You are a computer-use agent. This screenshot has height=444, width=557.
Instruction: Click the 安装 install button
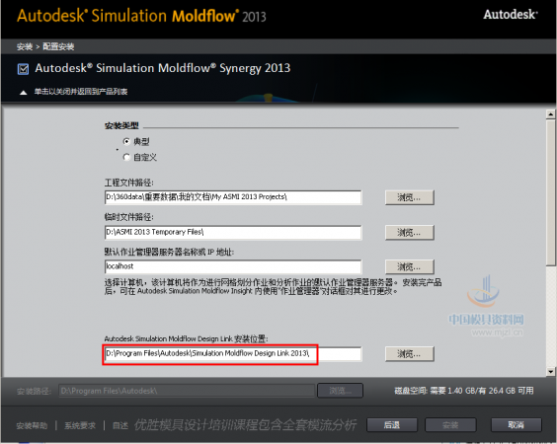point(450,425)
